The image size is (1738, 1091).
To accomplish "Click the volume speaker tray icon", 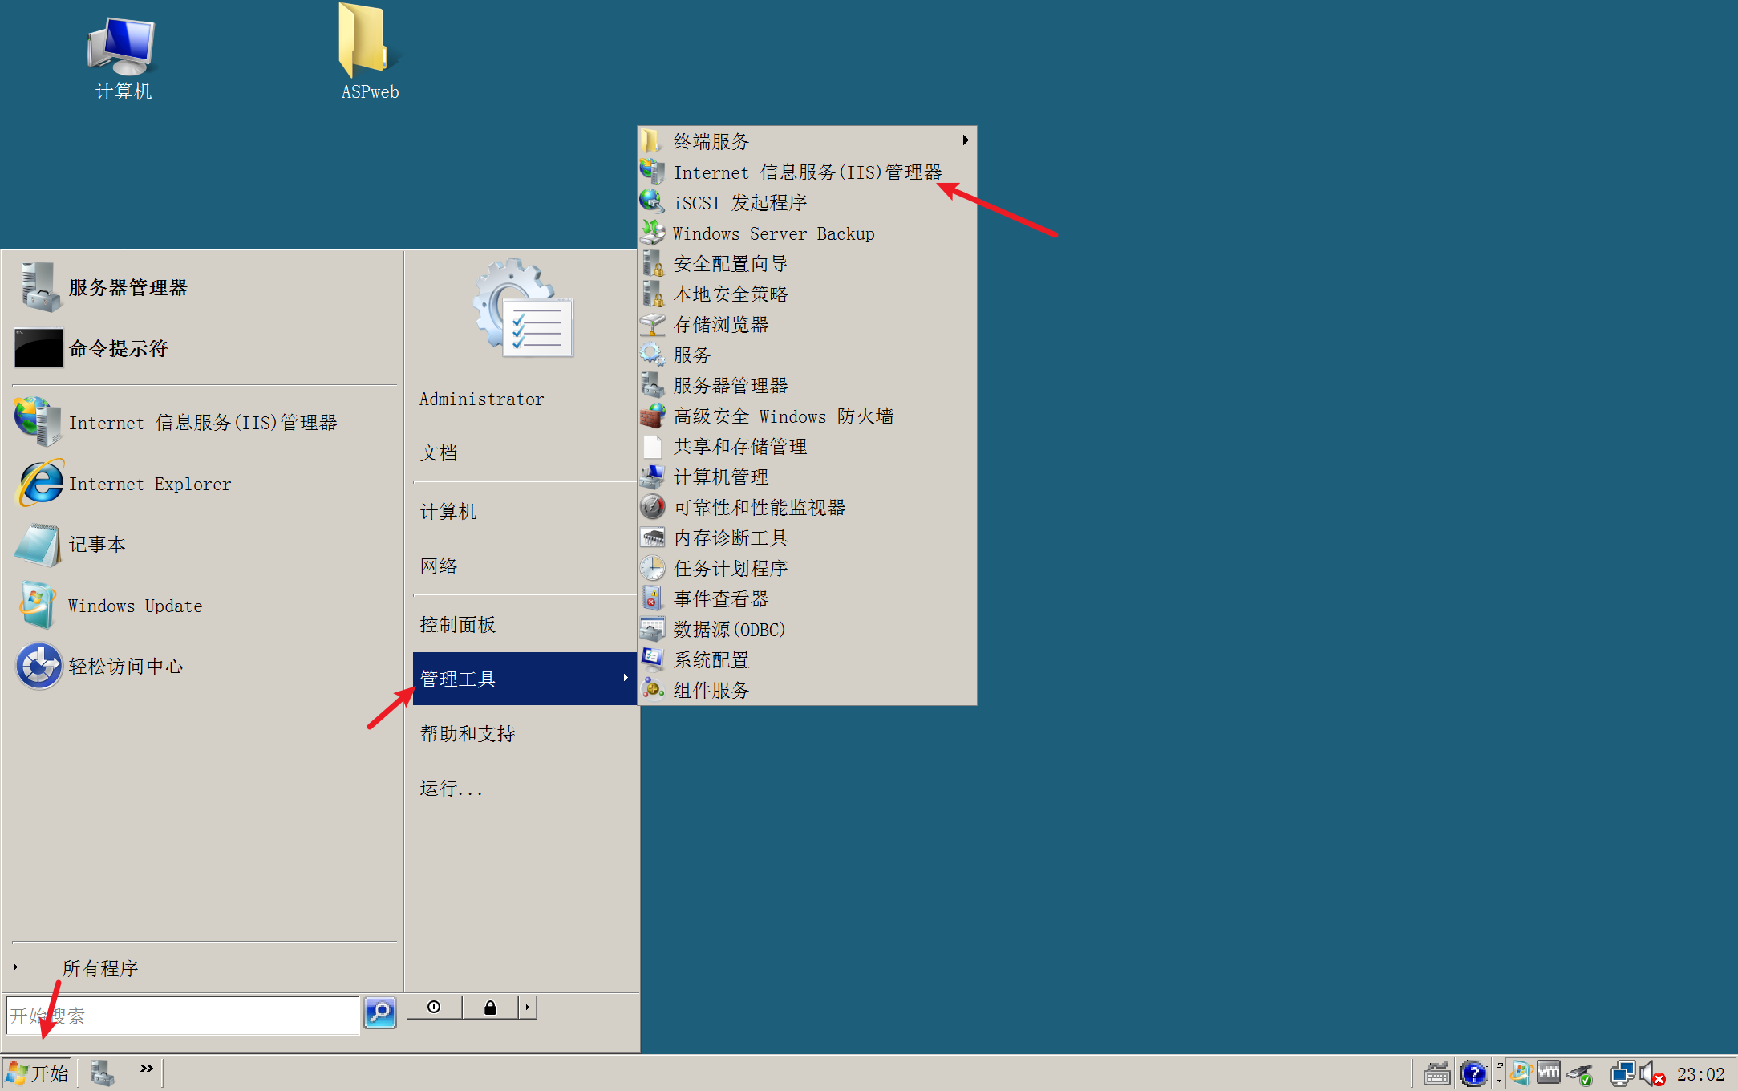I will coord(1649,1073).
